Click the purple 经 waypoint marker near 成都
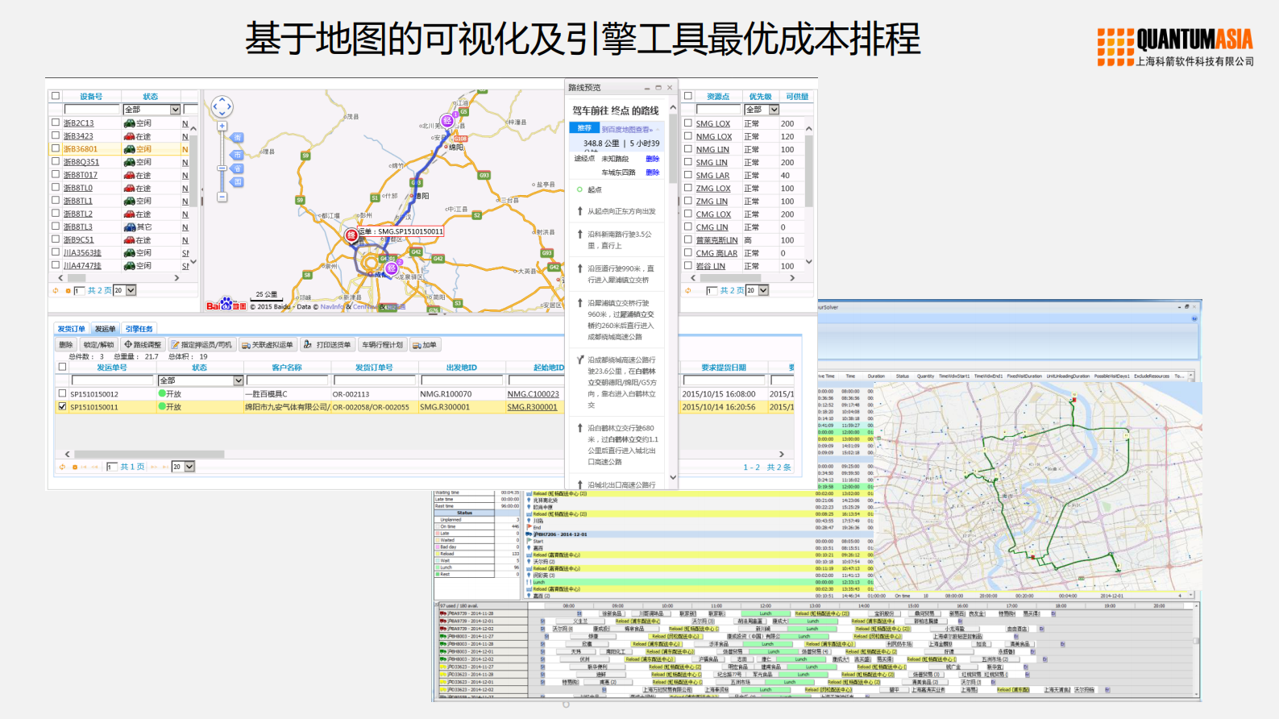The width and height of the screenshot is (1279, 719). (392, 268)
